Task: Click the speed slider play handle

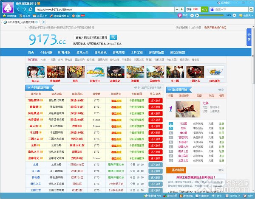Action: coord(197,15)
